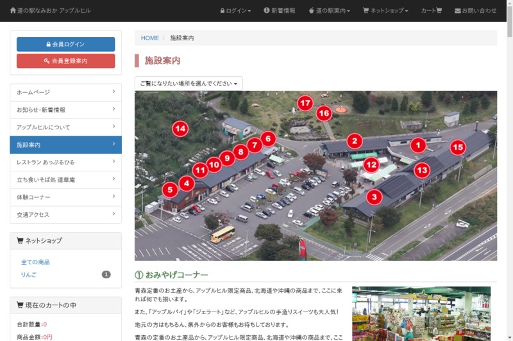
Task: Click map marker number 12
Action: click(371, 164)
